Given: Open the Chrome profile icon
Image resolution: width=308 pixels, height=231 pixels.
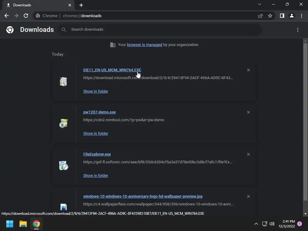Looking at the screenshot, I should [x=292, y=16].
